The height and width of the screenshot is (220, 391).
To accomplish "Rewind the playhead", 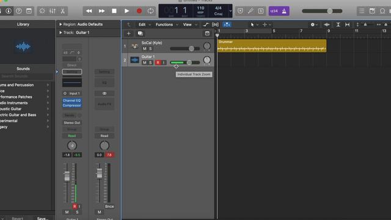I will [x=89, y=11].
